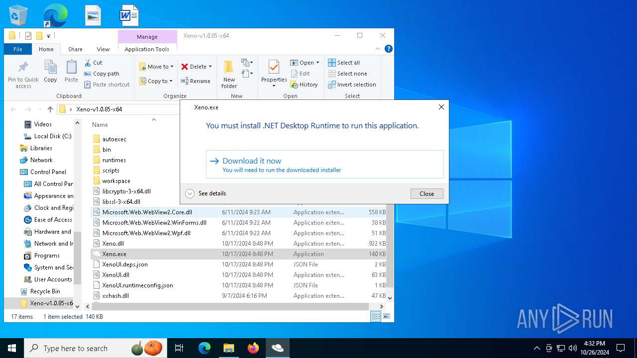The image size is (637, 358).
Task: Open Microsoft Edge desktop shortcut
Action: click(x=55, y=15)
